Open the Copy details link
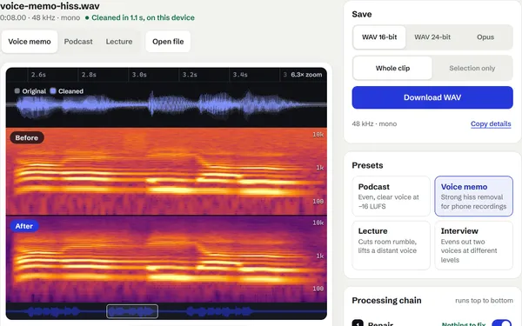 (491, 123)
